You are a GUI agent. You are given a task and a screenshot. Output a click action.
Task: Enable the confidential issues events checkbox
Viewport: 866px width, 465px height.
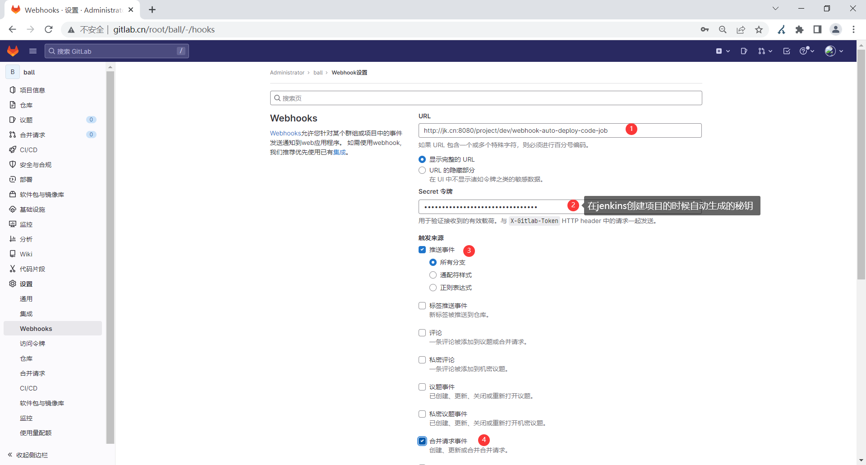[x=422, y=414]
